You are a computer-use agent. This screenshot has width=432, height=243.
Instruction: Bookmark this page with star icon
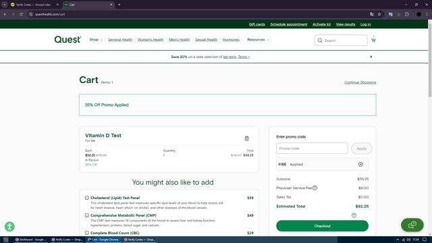point(379,14)
